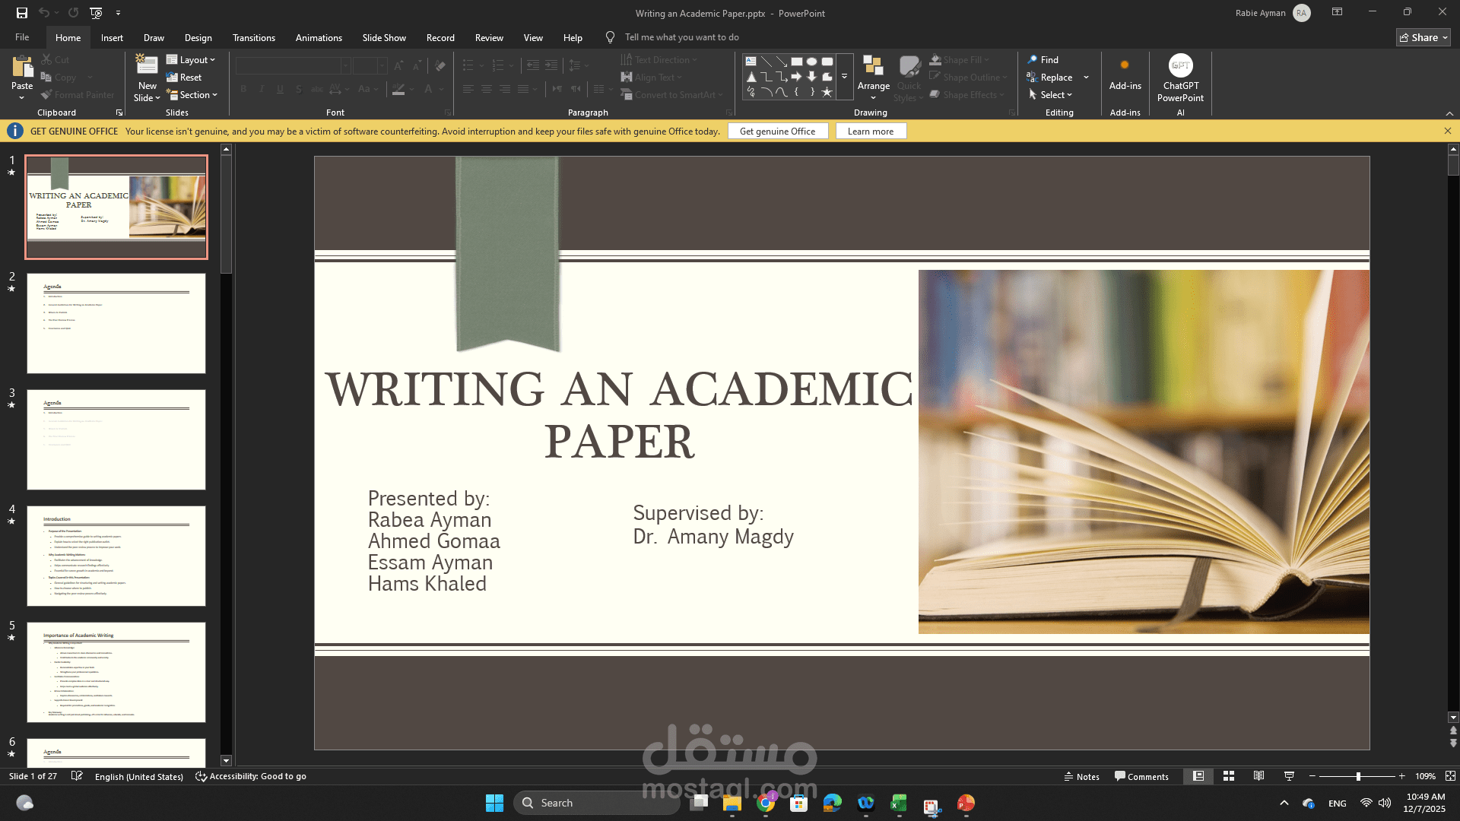Open the Layout dropdown
1460x821 pixels.
(191, 60)
